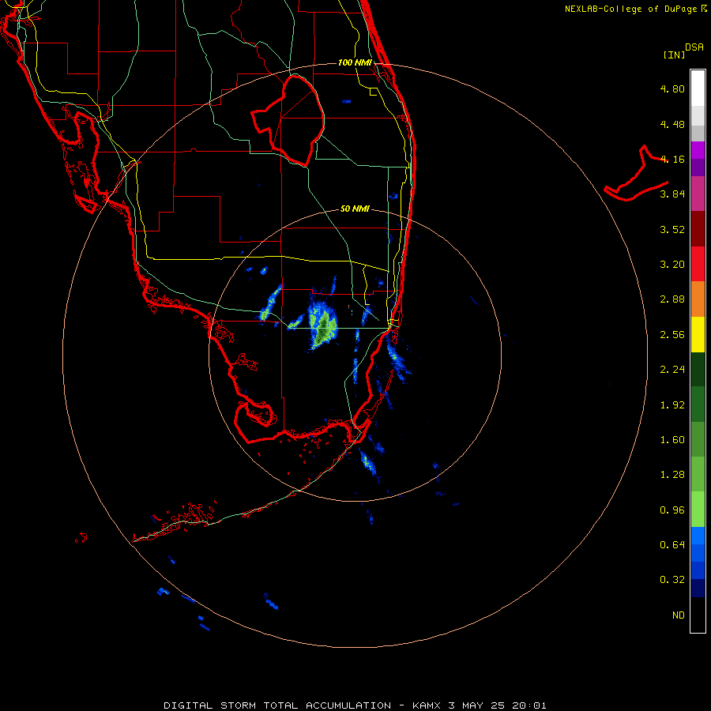Screen dimensions: 711x711
Task: Click the 1.28 legend value
Action: point(672,475)
